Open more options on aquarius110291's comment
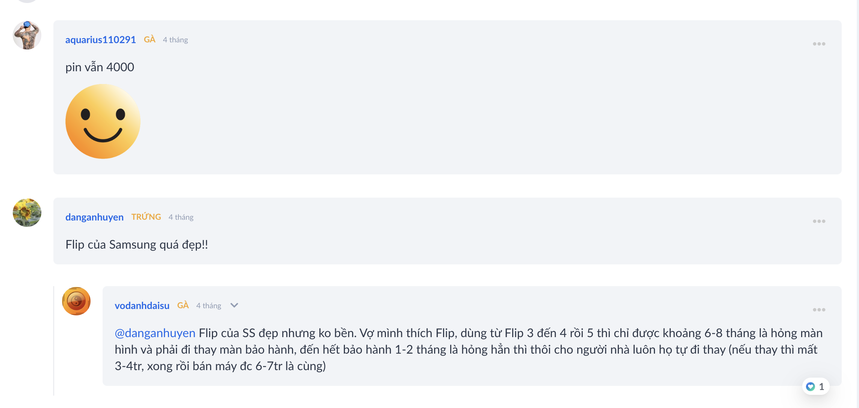This screenshot has width=859, height=408. tap(819, 44)
